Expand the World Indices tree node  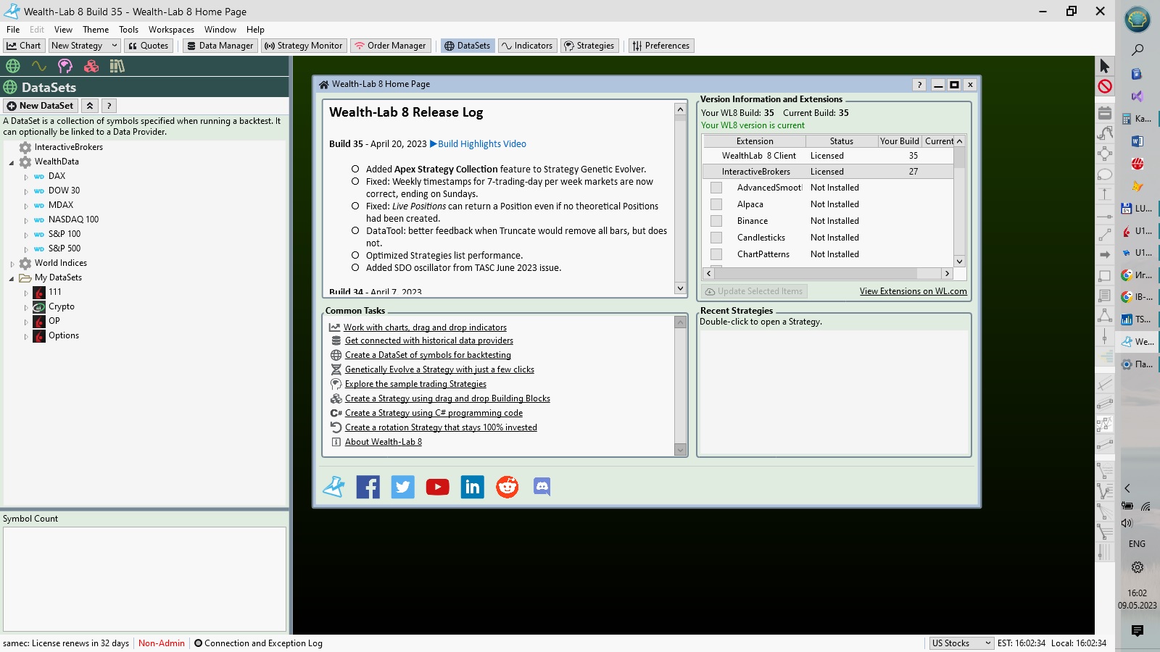12,264
